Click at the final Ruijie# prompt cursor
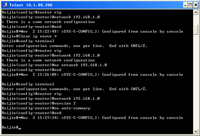This screenshot has height=136, width=200. 19,128
